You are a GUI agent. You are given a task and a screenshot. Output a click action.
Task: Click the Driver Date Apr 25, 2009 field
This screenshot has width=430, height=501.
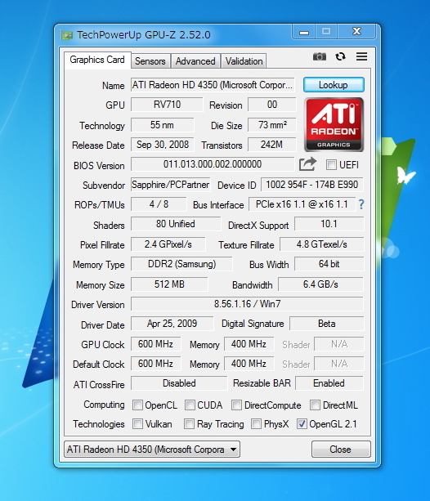(x=172, y=324)
